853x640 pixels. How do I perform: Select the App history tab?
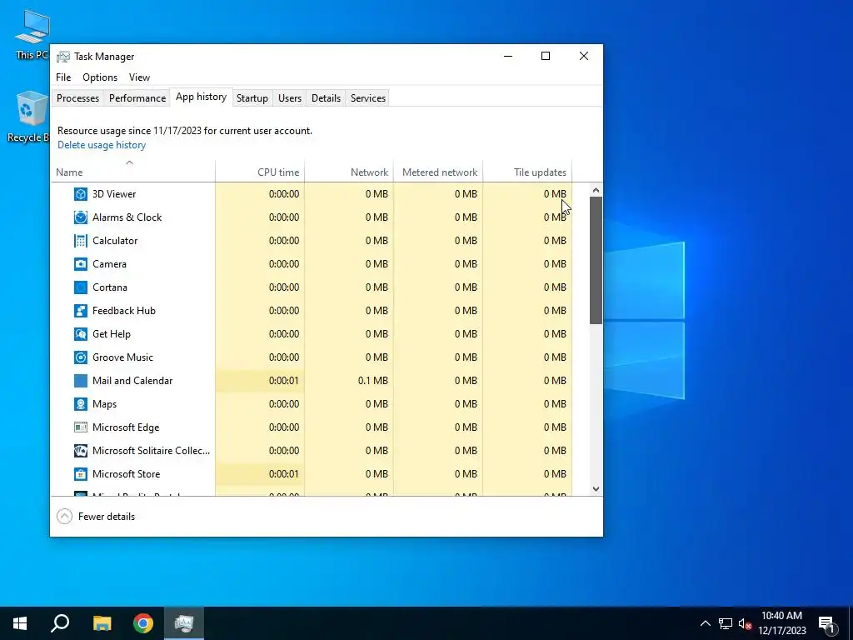tap(201, 97)
